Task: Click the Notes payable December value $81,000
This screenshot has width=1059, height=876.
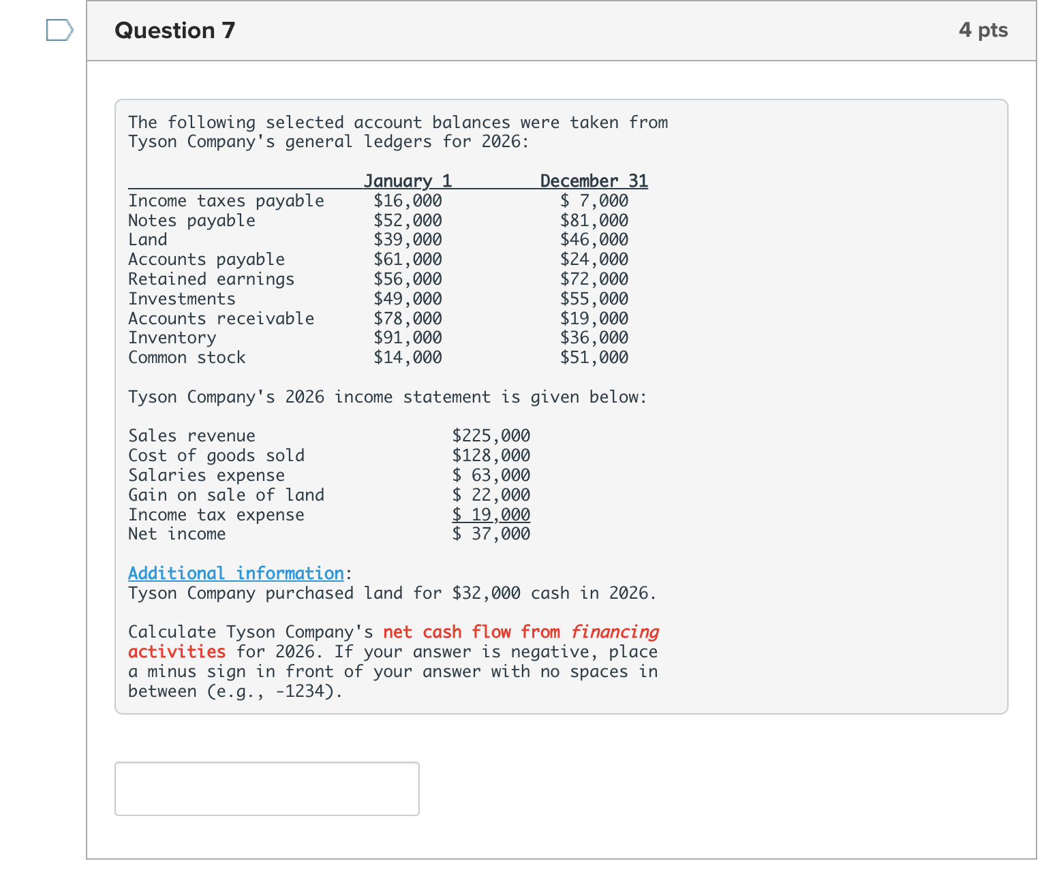Action: click(x=594, y=221)
